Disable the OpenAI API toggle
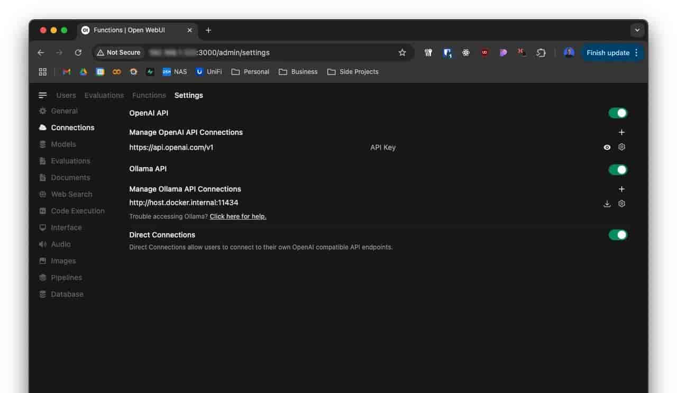 (x=618, y=113)
